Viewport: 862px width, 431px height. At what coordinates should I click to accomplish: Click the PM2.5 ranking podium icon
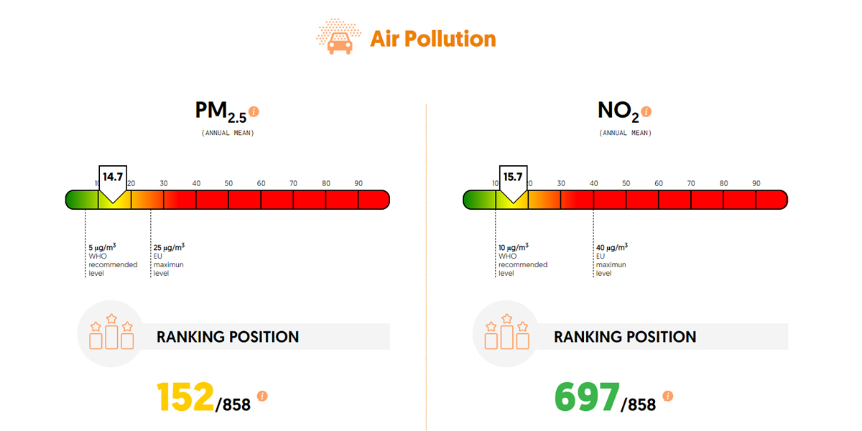tap(111, 333)
